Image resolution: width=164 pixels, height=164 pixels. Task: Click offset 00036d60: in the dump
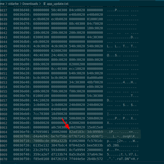click(x=22, y=19)
